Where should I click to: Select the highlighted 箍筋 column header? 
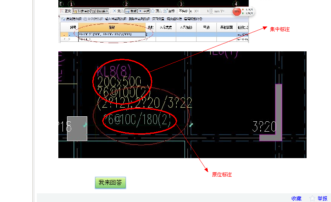112,27
